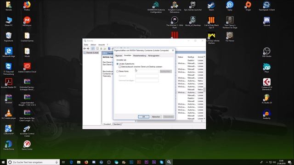This screenshot has height=165, width=294.
Task: Show hidden tray icons chevron
Action: (x=267, y=162)
